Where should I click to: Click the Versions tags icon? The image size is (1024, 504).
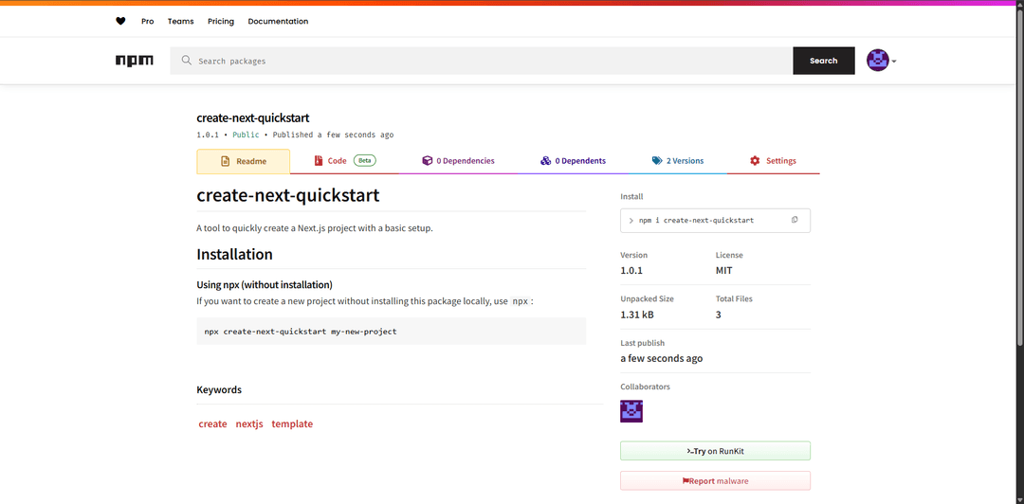(x=657, y=161)
